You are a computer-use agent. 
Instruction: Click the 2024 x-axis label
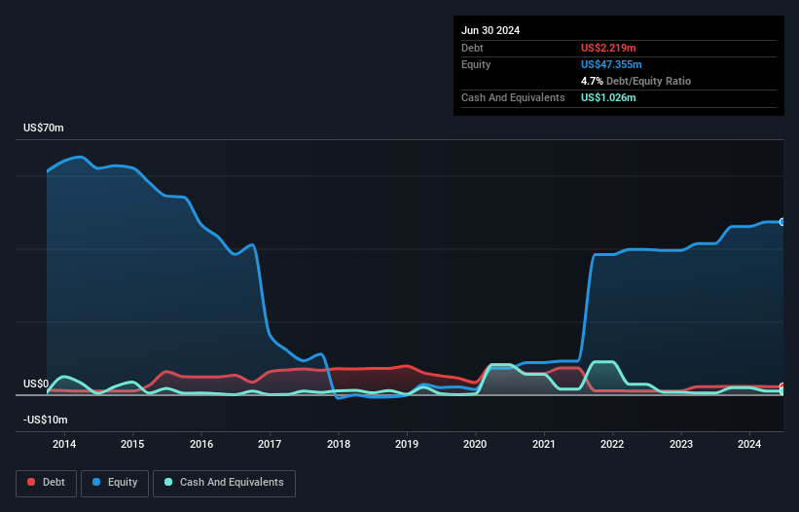pyautogui.click(x=749, y=444)
